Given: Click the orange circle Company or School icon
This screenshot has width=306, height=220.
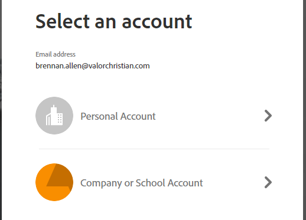Looking at the screenshot, I should tap(54, 182).
